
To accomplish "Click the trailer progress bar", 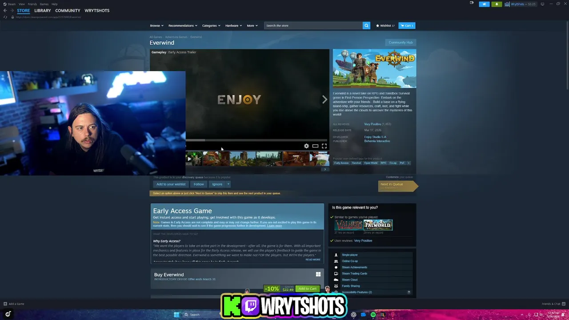I will (257, 140).
